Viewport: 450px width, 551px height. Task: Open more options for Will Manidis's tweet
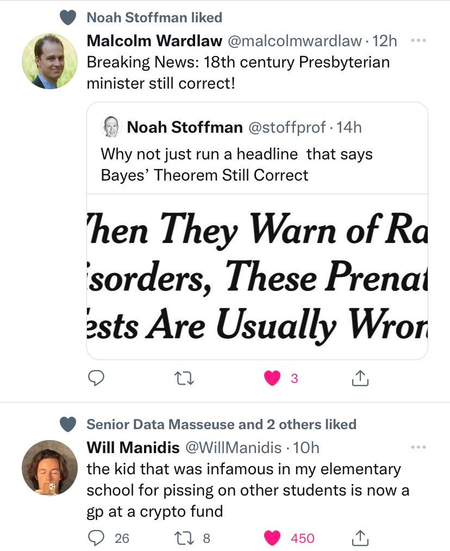[x=417, y=447]
